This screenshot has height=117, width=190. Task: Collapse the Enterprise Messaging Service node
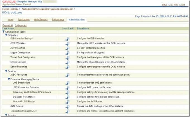coord(9,79)
